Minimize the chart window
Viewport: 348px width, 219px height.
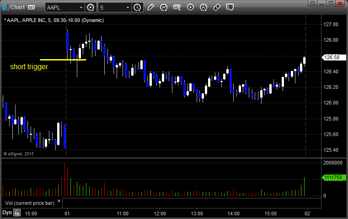(x=322, y=3)
